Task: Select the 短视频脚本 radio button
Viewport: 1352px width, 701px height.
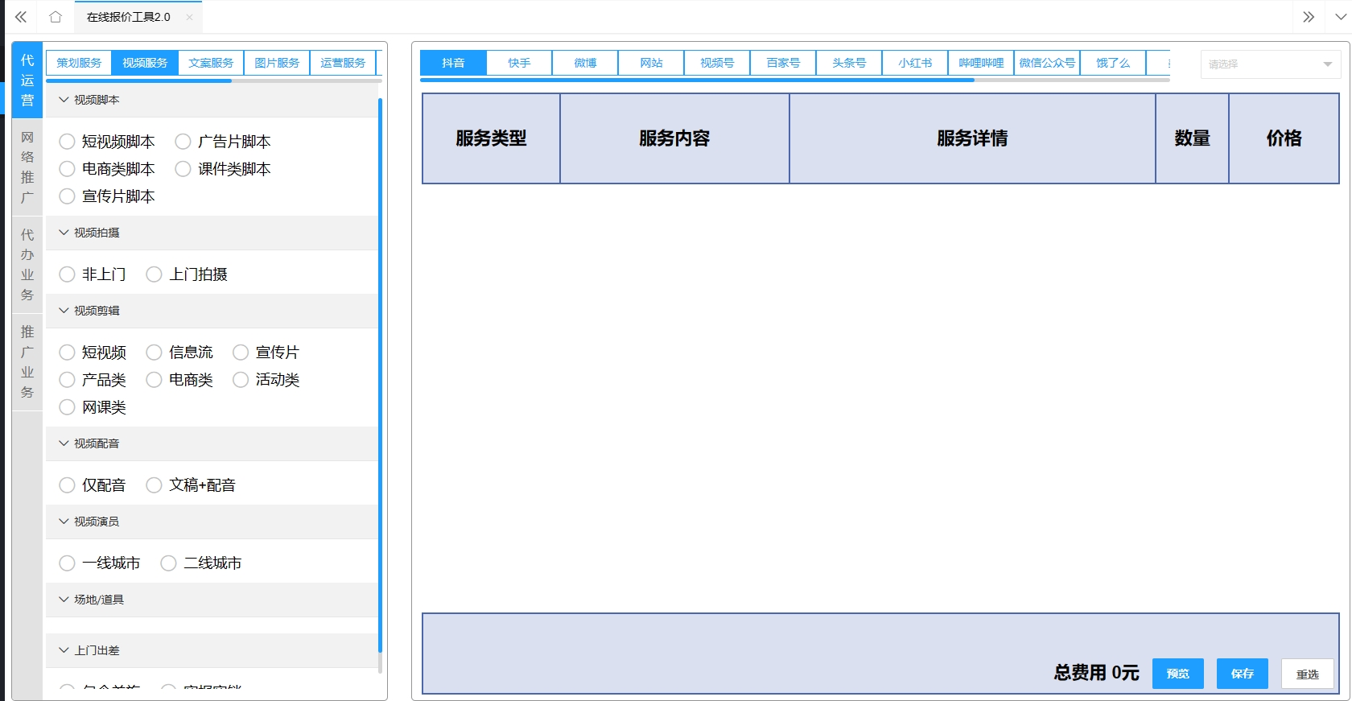Action: click(x=68, y=142)
